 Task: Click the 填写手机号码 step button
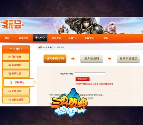[x=55, y=59]
